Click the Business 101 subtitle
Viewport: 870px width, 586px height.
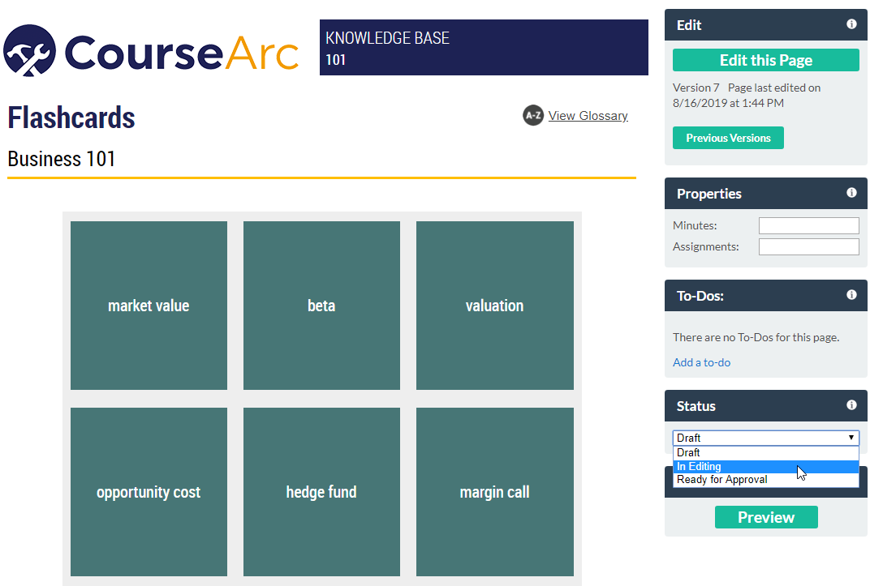coord(61,159)
